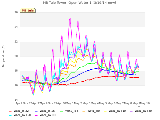
Task: Select the Wat1_Ts0 legend label
Action: [x=93, y=111]
